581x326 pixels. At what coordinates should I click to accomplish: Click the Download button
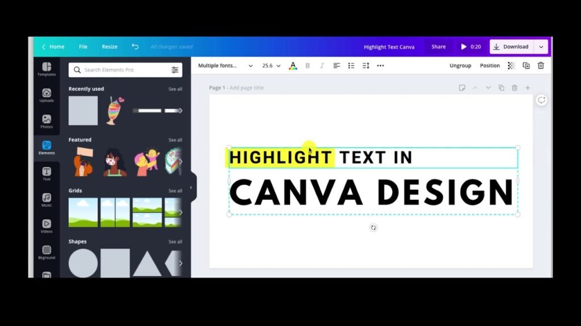[511, 47]
